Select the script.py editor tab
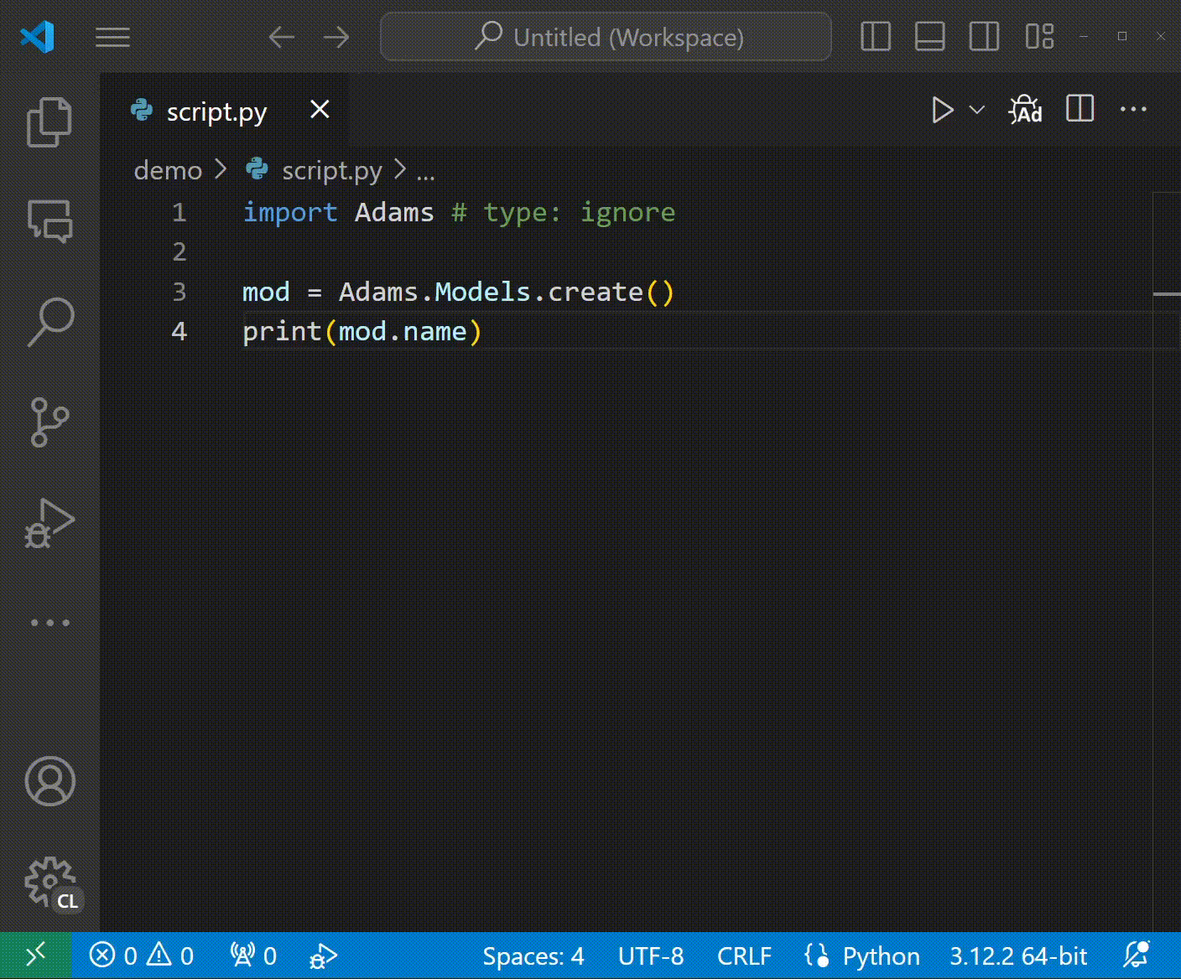The height and width of the screenshot is (979, 1181). point(216,111)
